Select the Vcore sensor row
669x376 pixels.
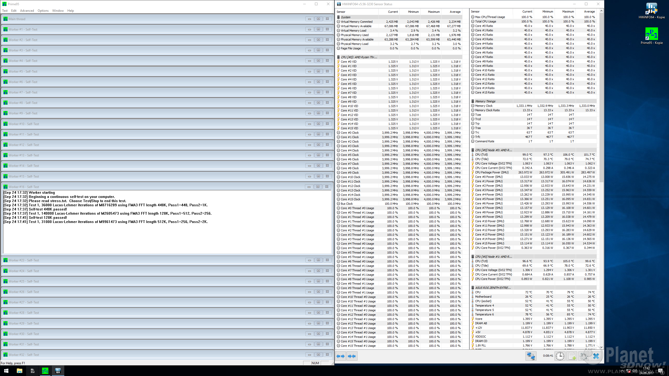tap(533, 319)
